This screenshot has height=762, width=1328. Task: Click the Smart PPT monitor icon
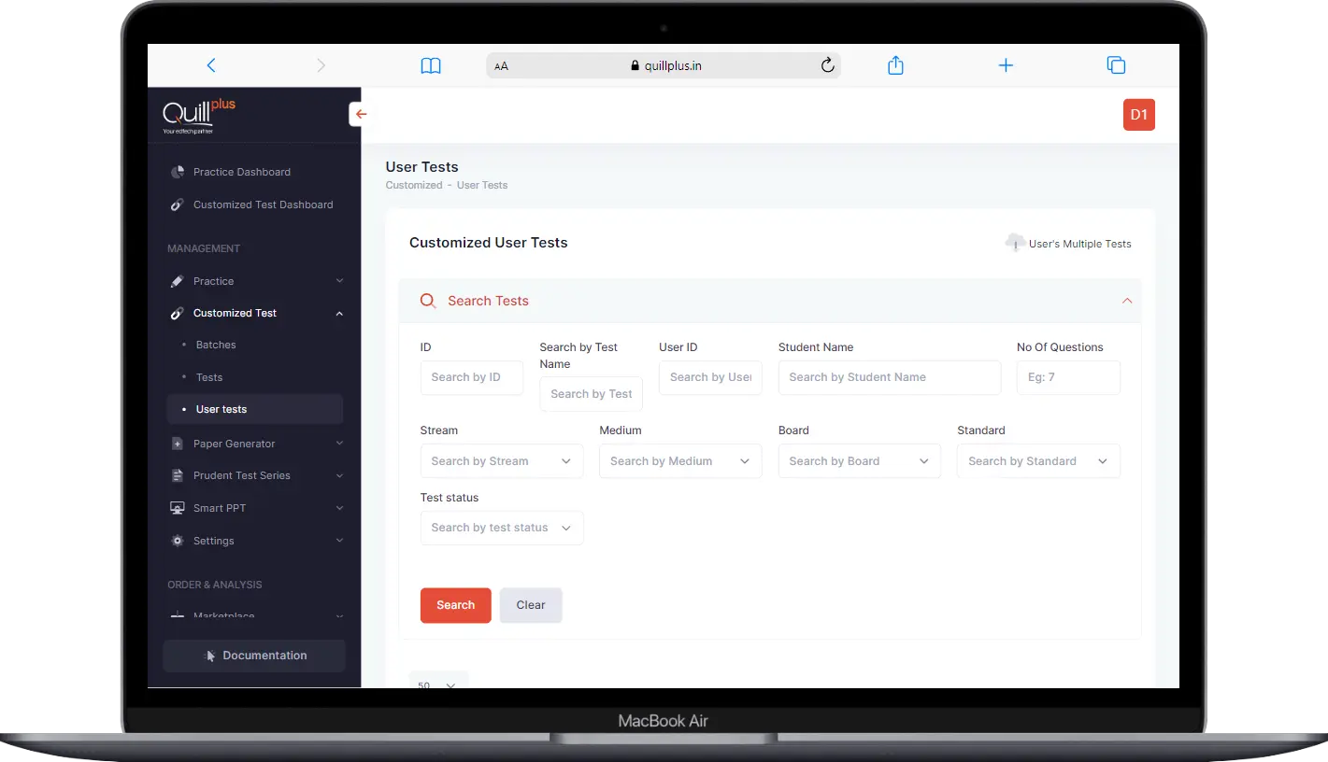(x=178, y=507)
